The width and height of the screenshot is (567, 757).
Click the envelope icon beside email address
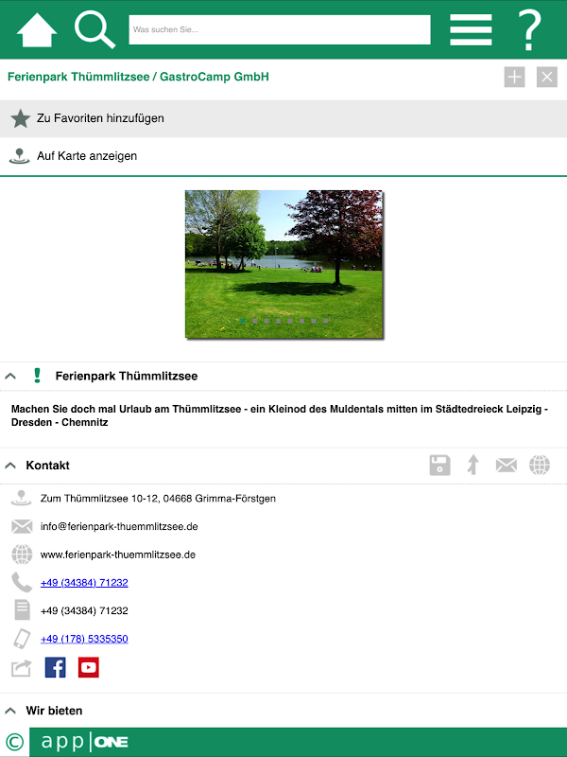point(22,526)
